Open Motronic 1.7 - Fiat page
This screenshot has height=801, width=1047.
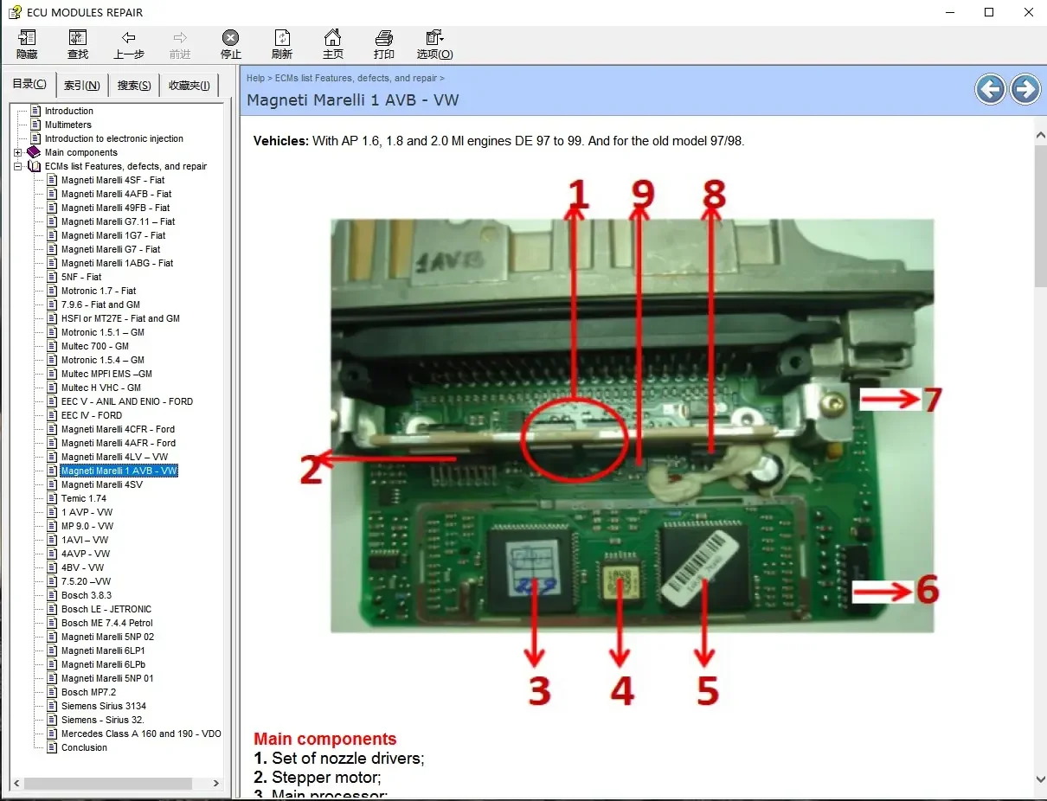point(99,291)
